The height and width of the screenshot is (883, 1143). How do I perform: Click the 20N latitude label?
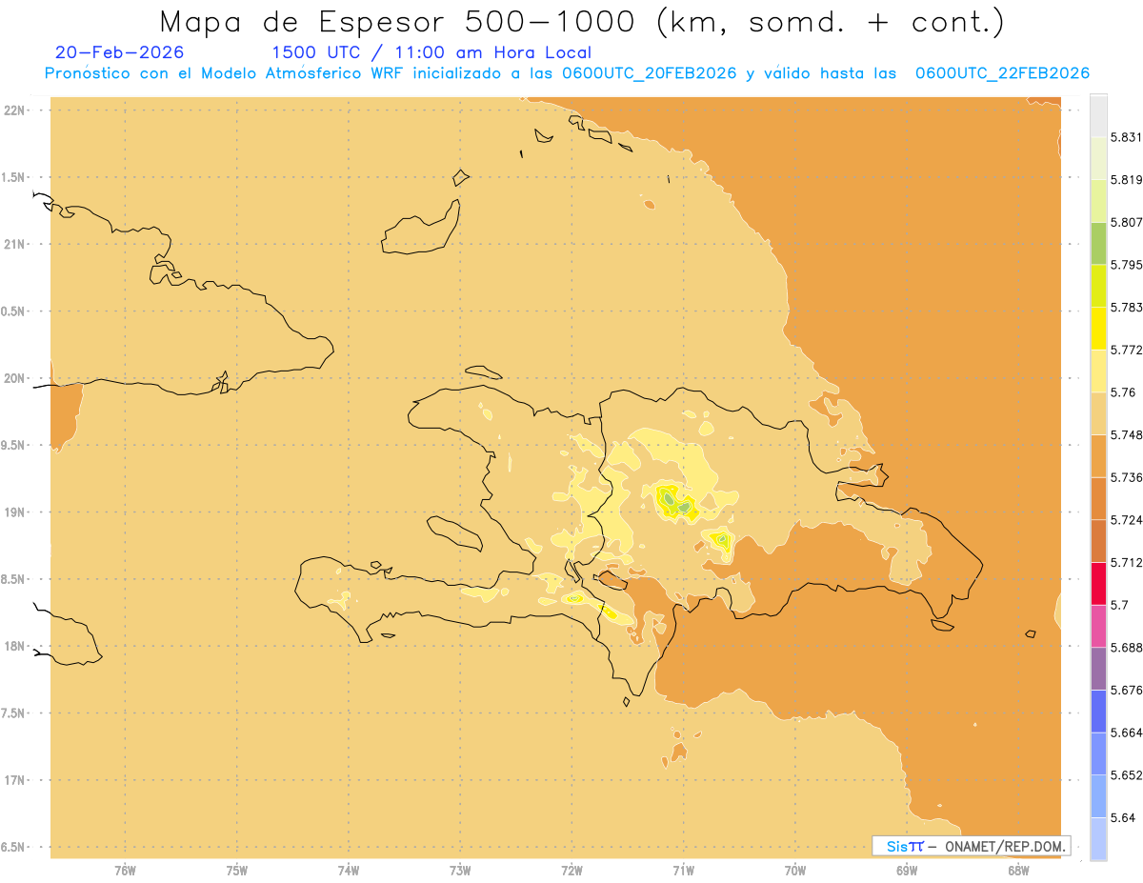tap(14, 378)
